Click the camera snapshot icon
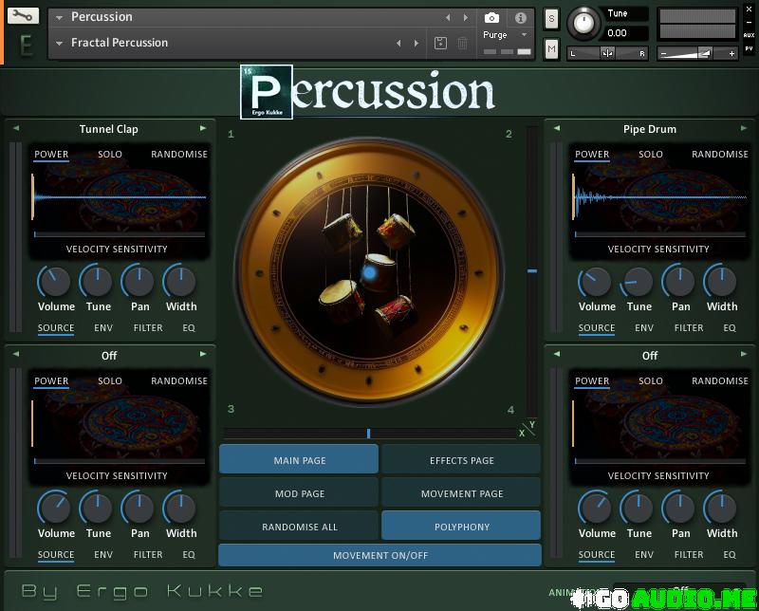759x611 pixels. [491, 18]
